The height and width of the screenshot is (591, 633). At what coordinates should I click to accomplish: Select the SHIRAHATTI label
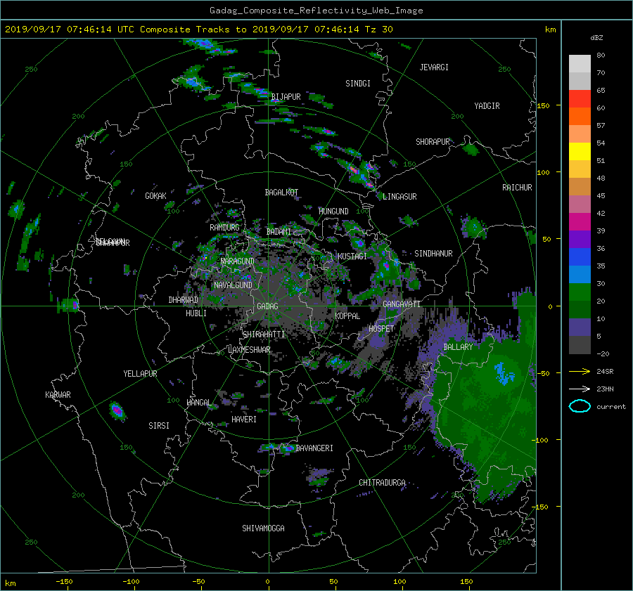(x=264, y=335)
